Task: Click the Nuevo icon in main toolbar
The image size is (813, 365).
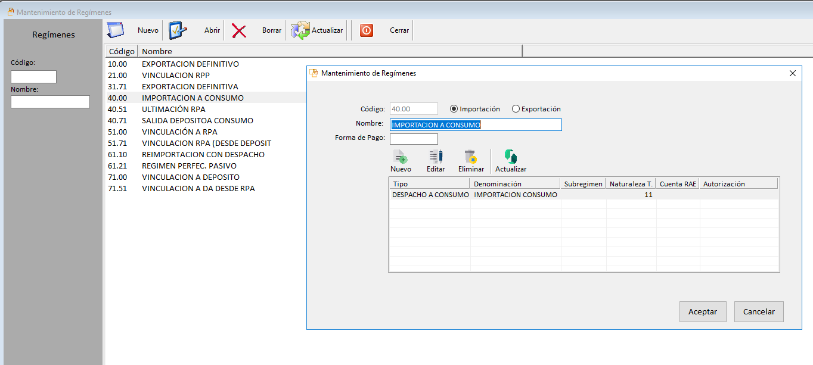Action: coord(115,30)
